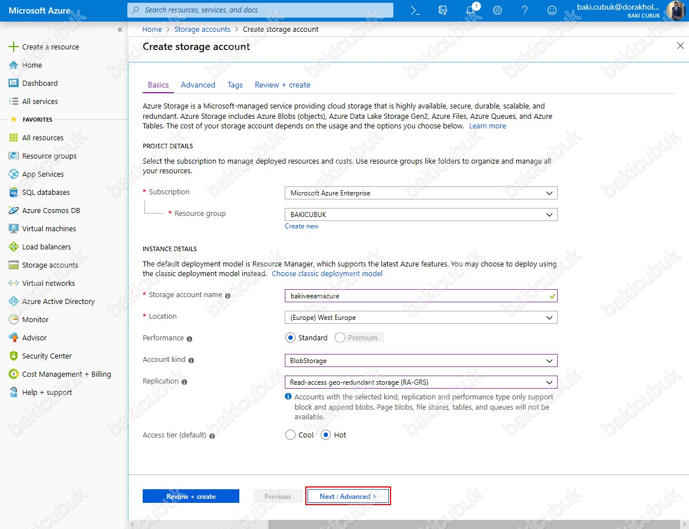Click the Monitor gauge icon
Image resolution: width=689 pixels, height=529 pixels.
(x=14, y=319)
